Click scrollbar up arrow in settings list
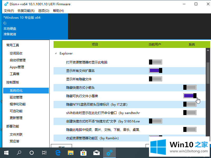 coord(208,50)
